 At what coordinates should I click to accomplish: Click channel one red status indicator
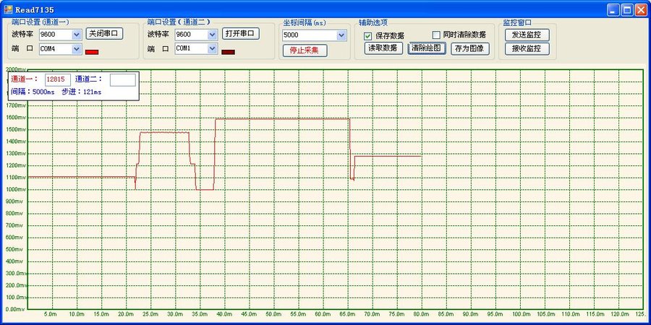point(92,52)
